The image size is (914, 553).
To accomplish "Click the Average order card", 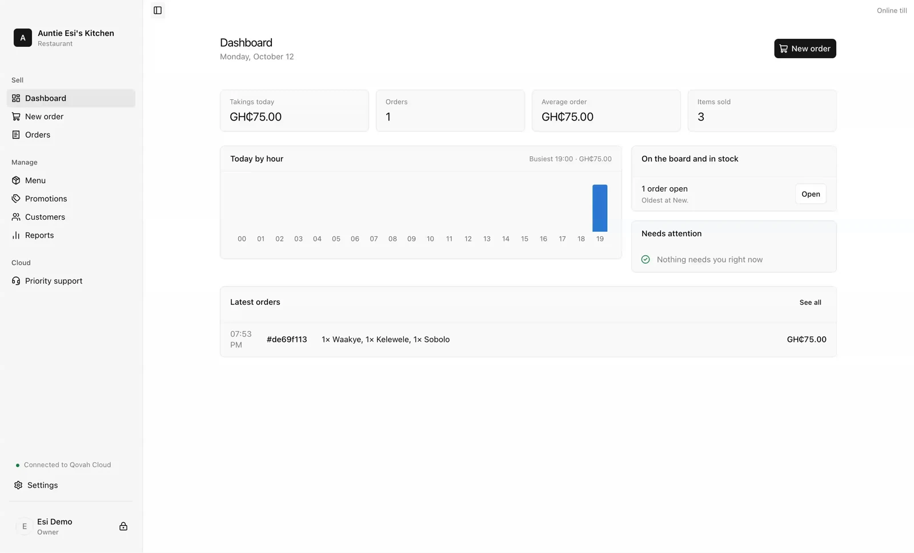I will click(606, 111).
